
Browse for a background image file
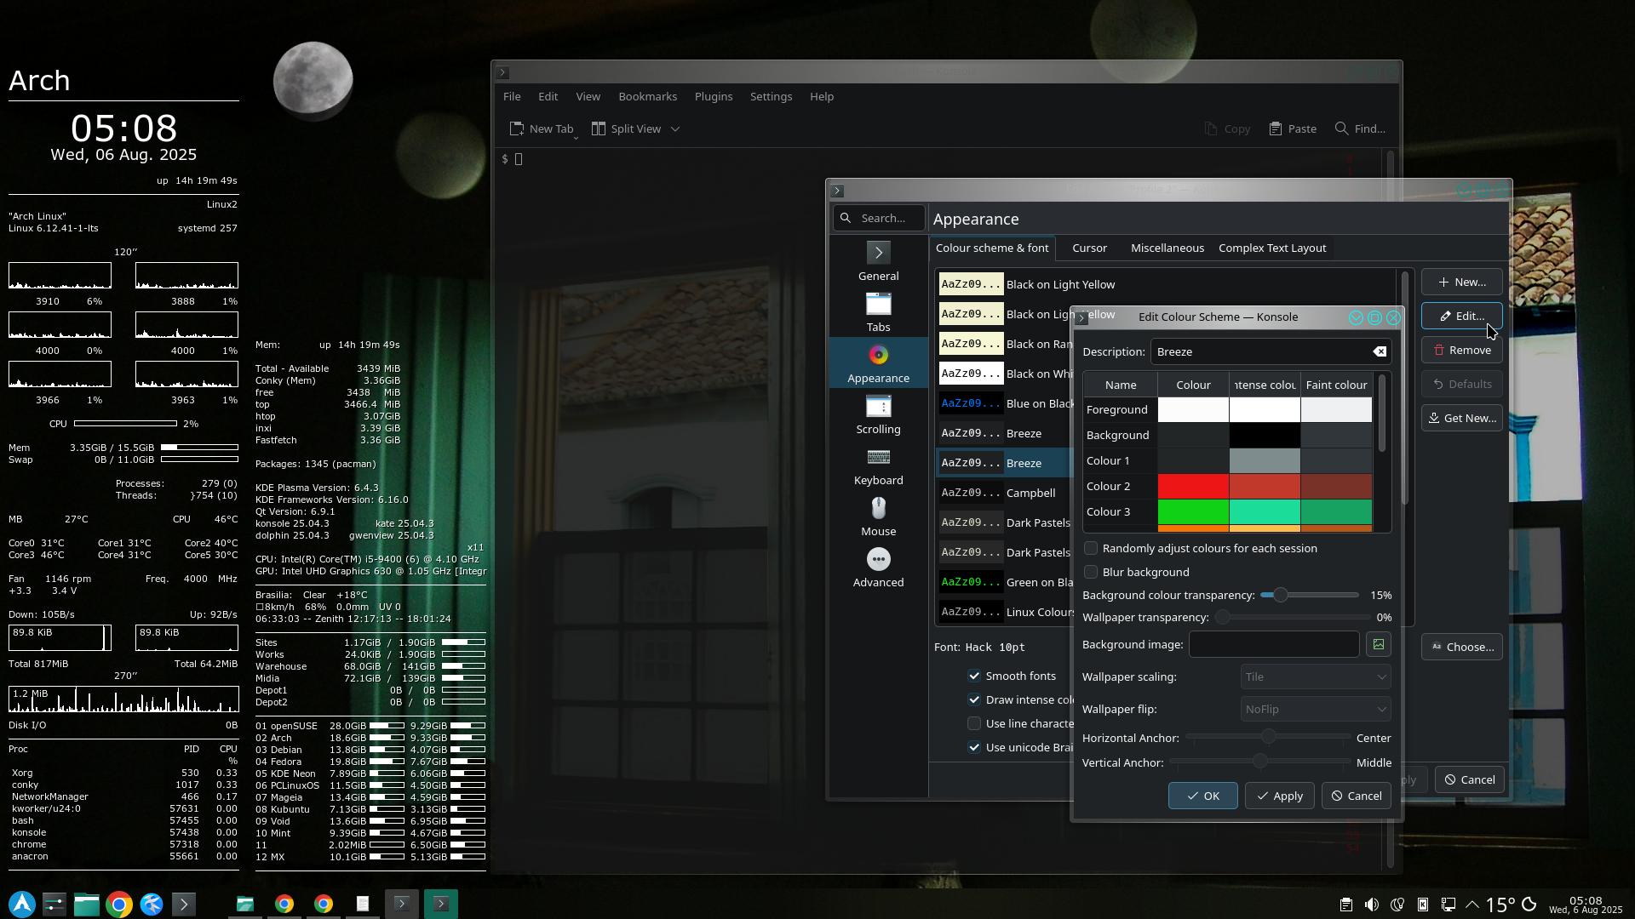pyautogui.click(x=1378, y=644)
